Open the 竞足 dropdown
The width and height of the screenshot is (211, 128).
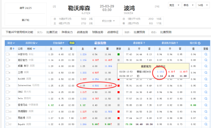(173, 5)
